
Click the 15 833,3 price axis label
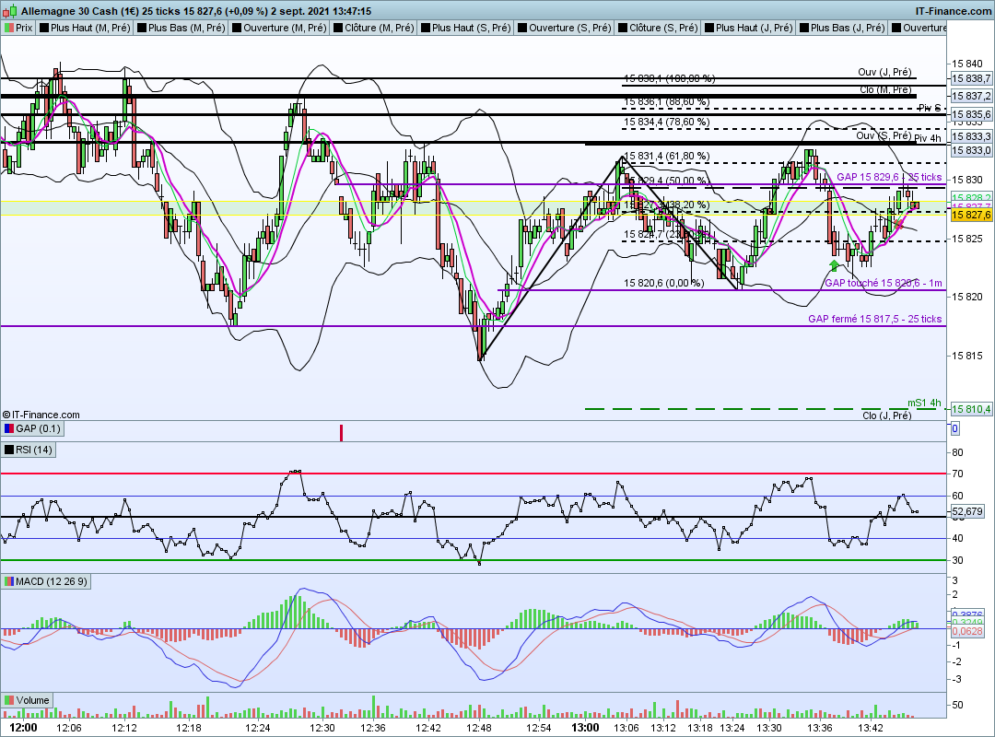pyautogui.click(x=971, y=136)
